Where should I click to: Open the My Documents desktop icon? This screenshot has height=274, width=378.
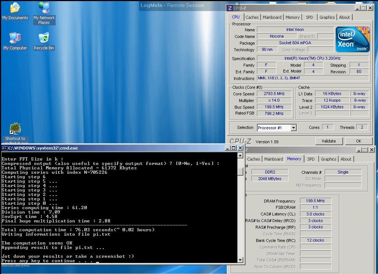click(15, 11)
